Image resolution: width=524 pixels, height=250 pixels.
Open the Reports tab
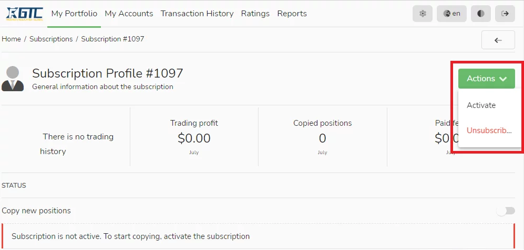pos(292,14)
